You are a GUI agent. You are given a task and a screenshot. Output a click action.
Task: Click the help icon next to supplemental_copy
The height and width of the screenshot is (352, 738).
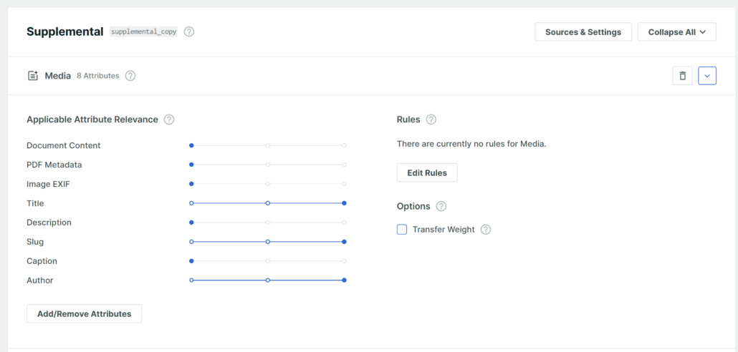(189, 32)
